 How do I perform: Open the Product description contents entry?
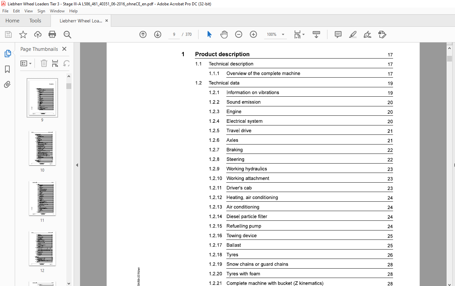[x=222, y=54]
